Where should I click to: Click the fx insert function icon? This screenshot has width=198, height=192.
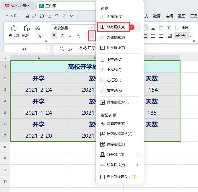(x=70, y=49)
